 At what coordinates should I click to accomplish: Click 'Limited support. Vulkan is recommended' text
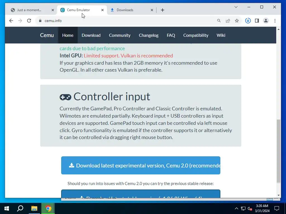pyautogui.click(x=128, y=56)
